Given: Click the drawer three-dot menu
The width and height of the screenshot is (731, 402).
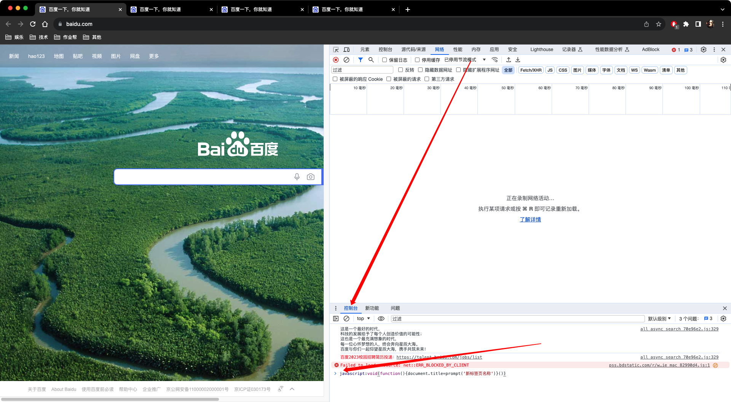Looking at the screenshot, I should pos(336,308).
